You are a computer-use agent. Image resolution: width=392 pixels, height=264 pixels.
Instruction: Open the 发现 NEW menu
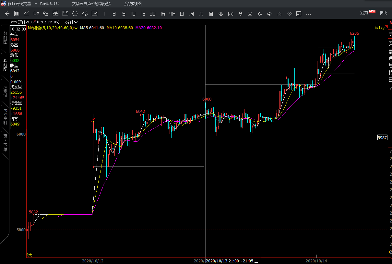click(367, 13)
